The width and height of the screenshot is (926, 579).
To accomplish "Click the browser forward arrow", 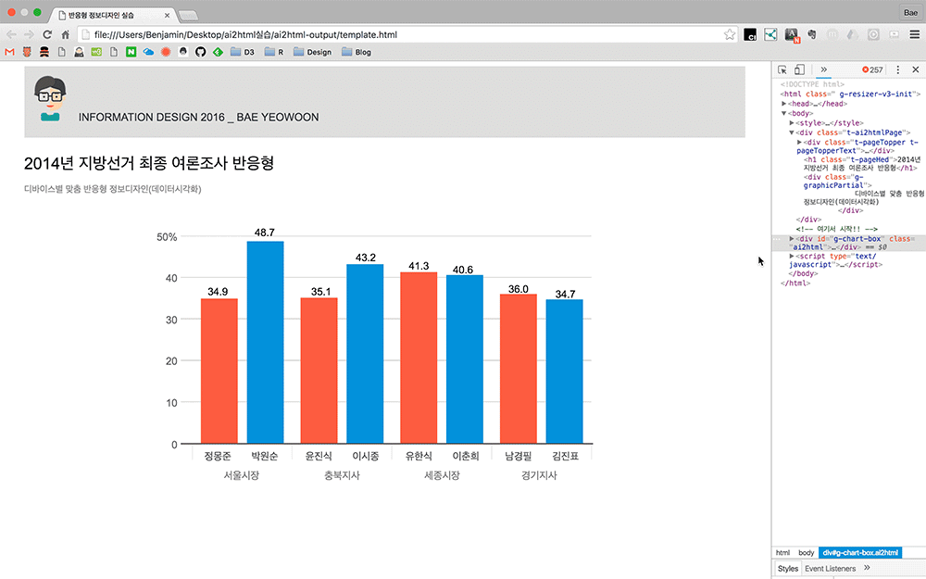I will click(29, 35).
